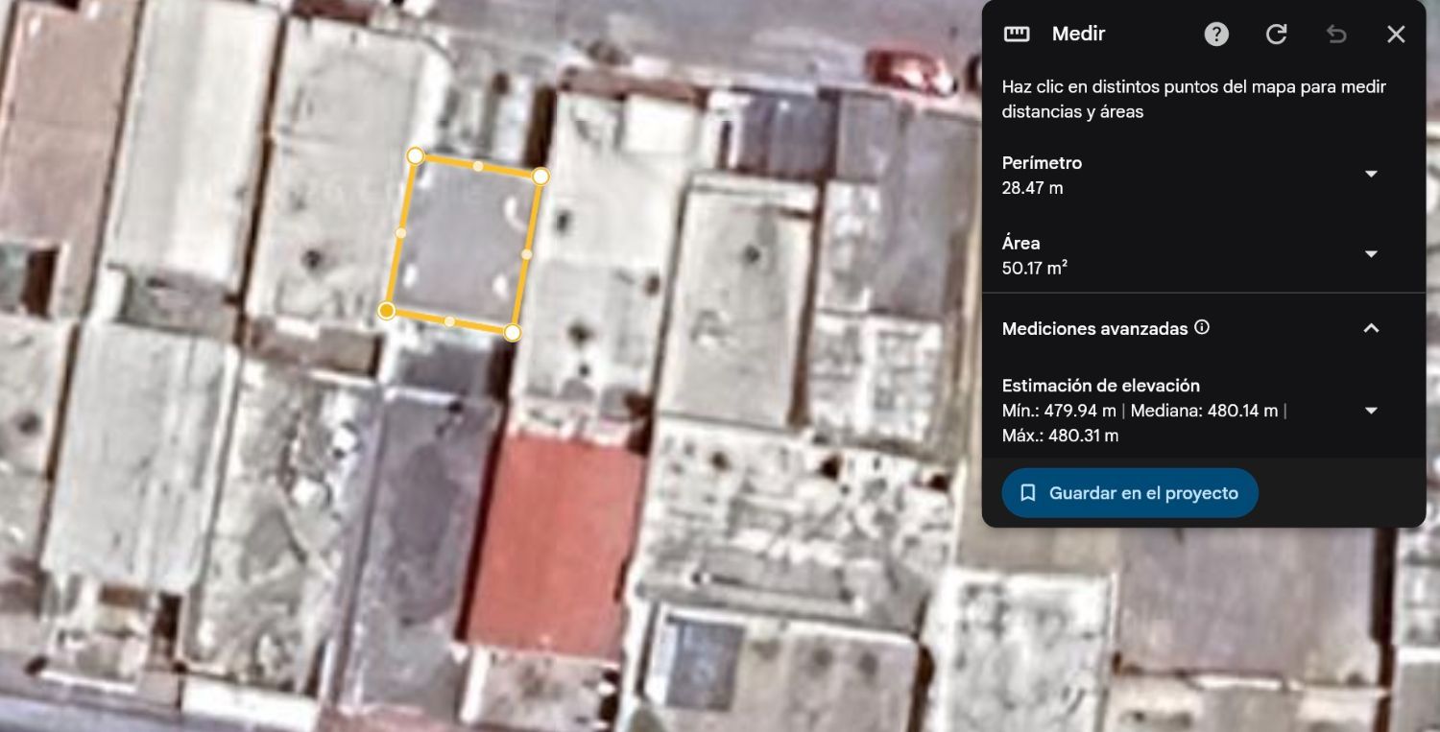Open the Estimación de elevación units dropdown
Image resolution: width=1440 pixels, height=732 pixels.
pos(1372,411)
